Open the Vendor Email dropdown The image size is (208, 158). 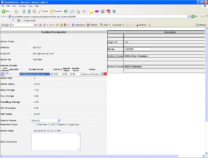36,74
